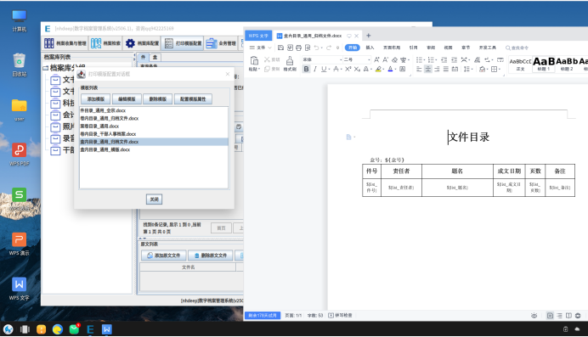This screenshot has width=588, height=337.
Task: Open the 开始 ribbon tab
Action: (x=352, y=48)
